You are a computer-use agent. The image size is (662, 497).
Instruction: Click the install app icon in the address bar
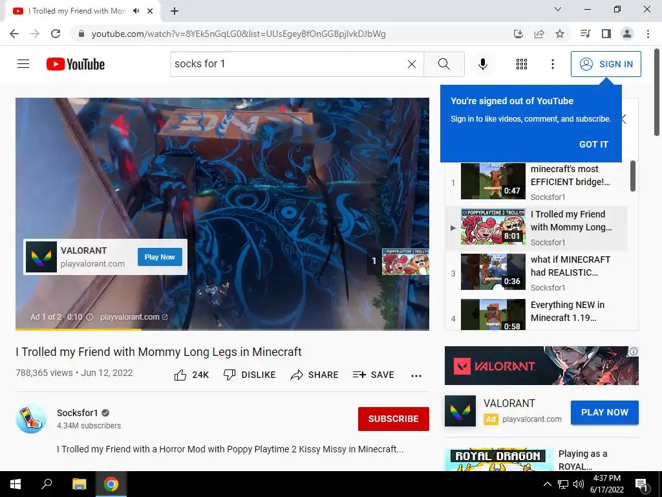[x=518, y=34]
